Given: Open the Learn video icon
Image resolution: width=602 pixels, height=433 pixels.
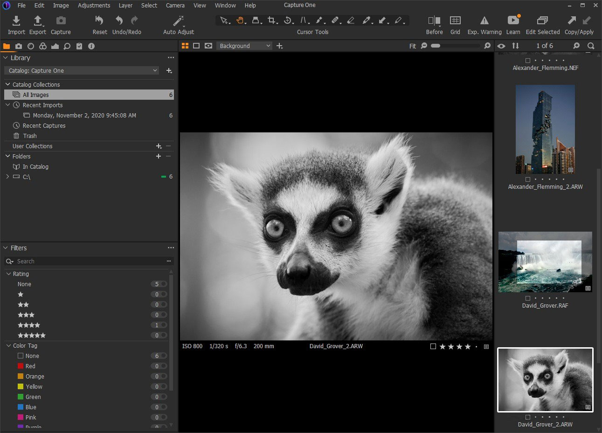Looking at the screenshot, I should (x=513, y=21).
